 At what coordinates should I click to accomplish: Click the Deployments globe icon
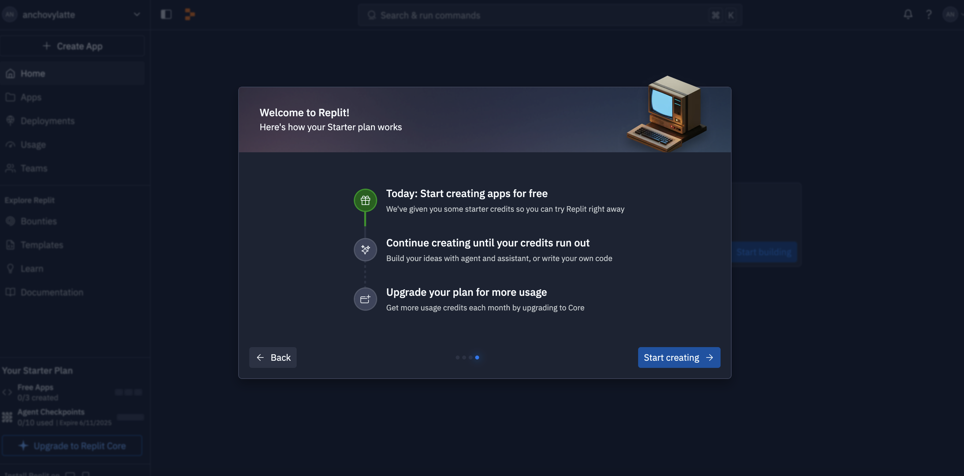coord(10,120)
